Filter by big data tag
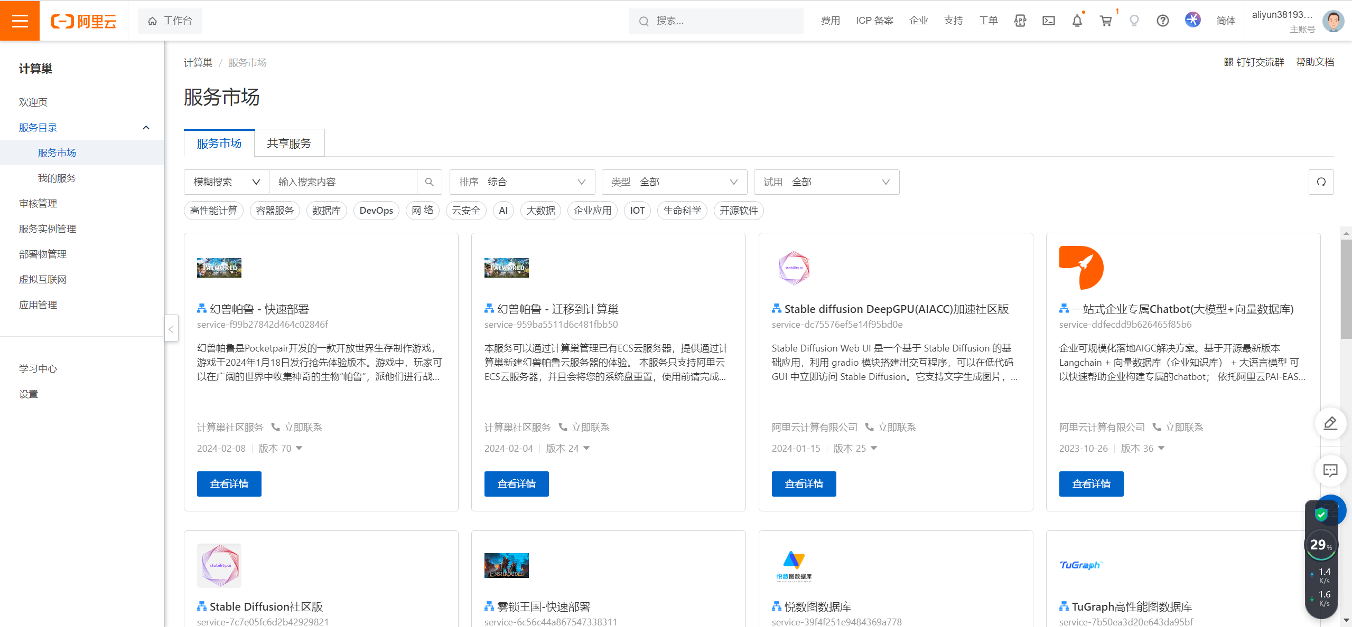This screenshot has width=1352, height=627. 541,211
